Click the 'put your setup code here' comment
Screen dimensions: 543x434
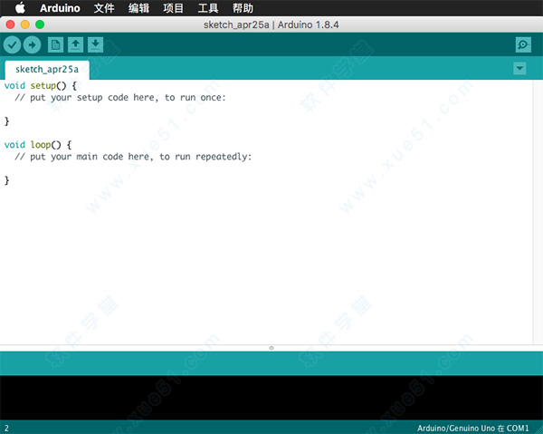click(x=120, y=98)
